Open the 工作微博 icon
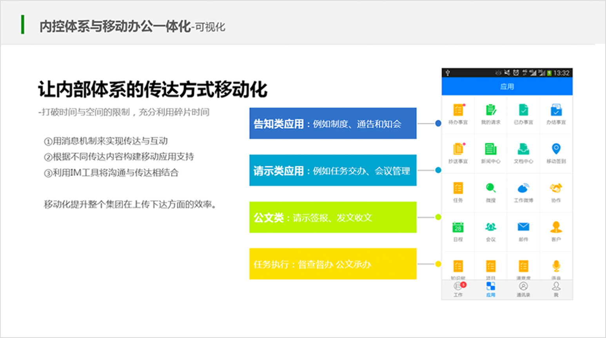Screen dimensions: 606x338 [523, 189]
